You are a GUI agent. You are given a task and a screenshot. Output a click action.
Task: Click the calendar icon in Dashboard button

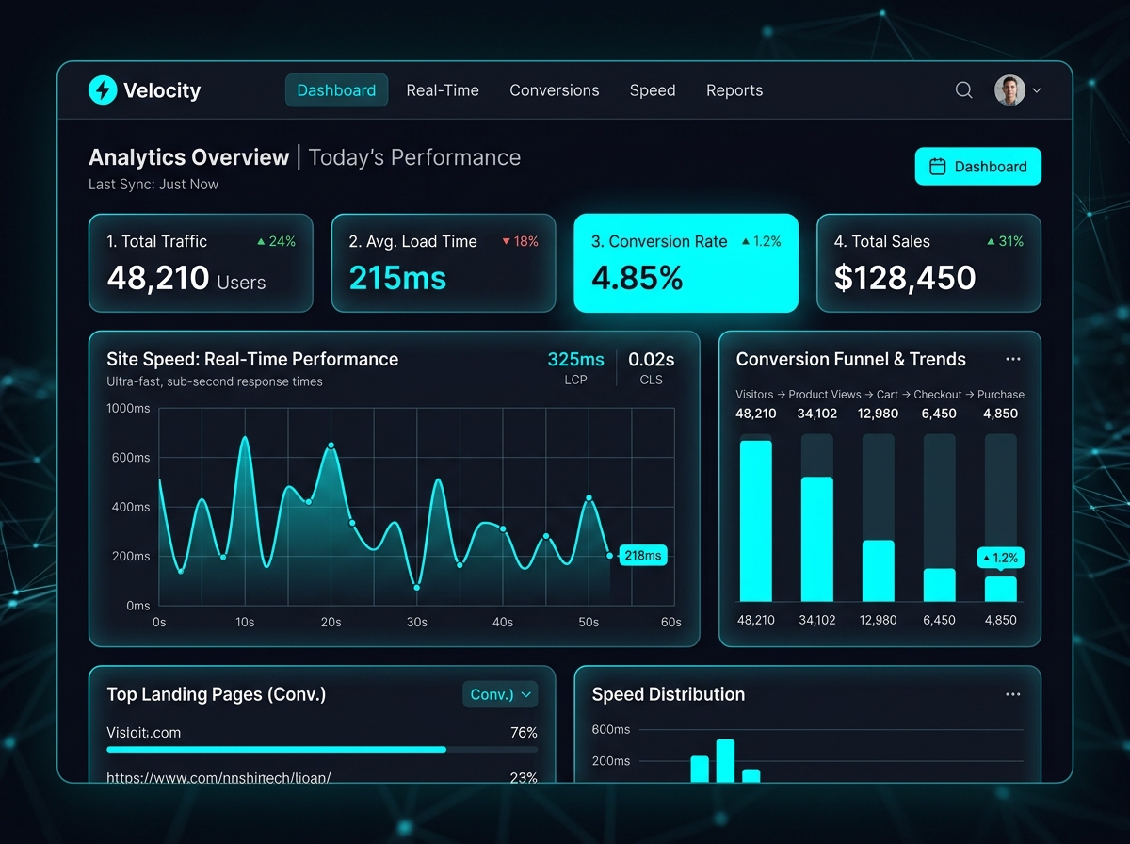[937, 167]
